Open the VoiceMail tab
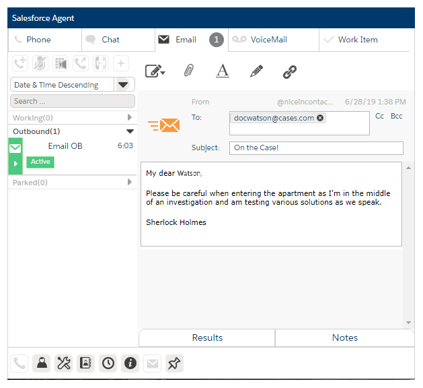 click(x=274, y=40)
